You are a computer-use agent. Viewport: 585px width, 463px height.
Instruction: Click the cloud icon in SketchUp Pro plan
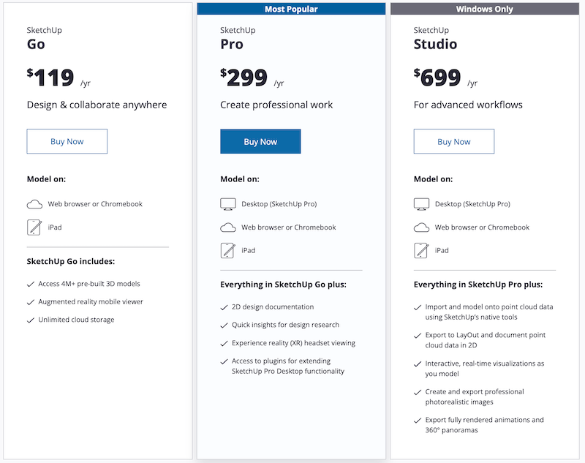point(228,227)
